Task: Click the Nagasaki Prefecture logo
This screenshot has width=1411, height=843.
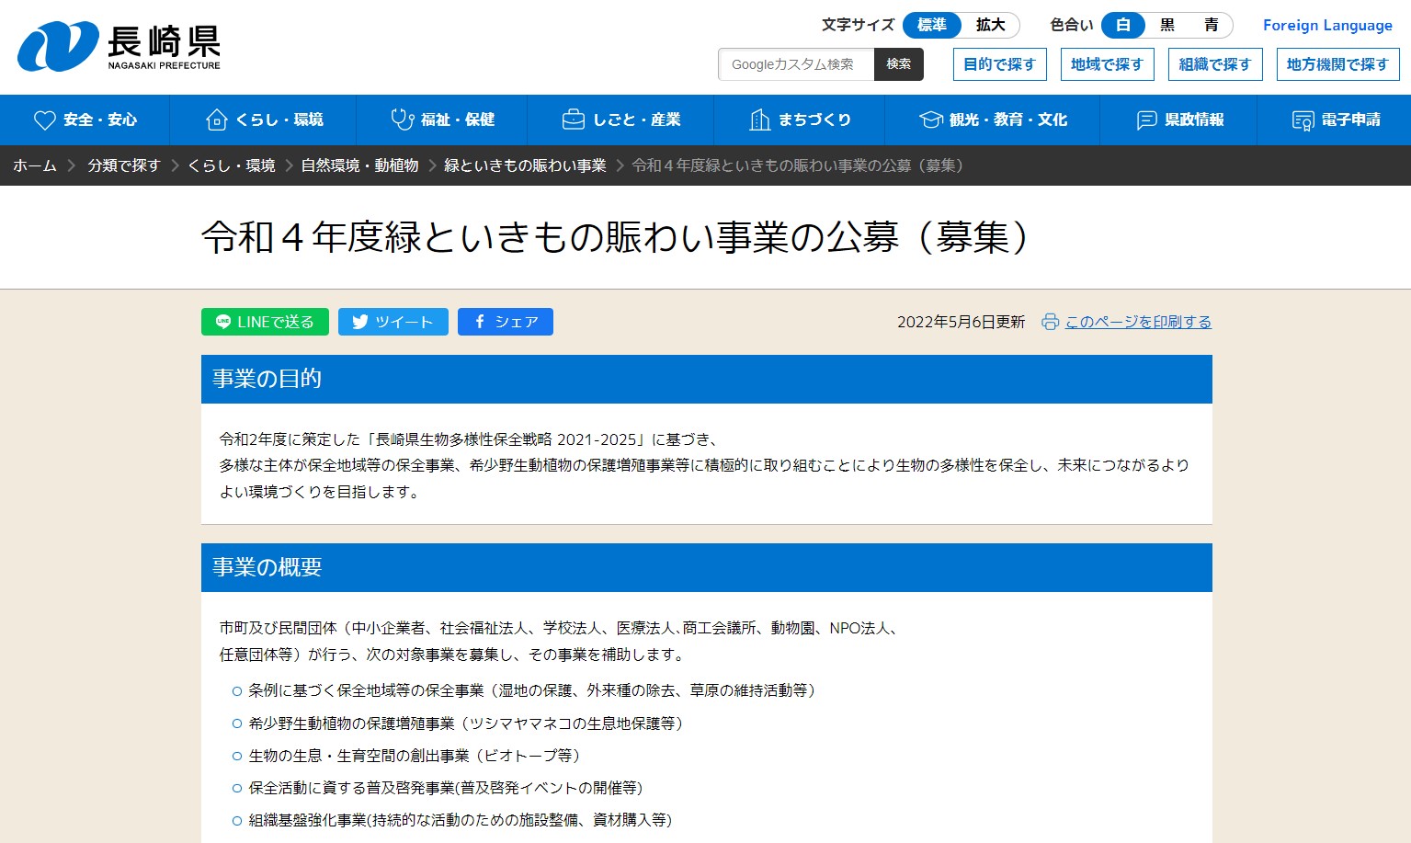Action: (119, 47)
